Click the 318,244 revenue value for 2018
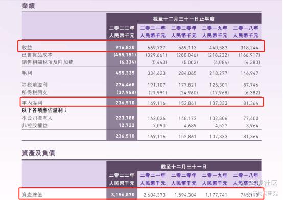This screenshot has height=200, width=283. pos(249,48)
